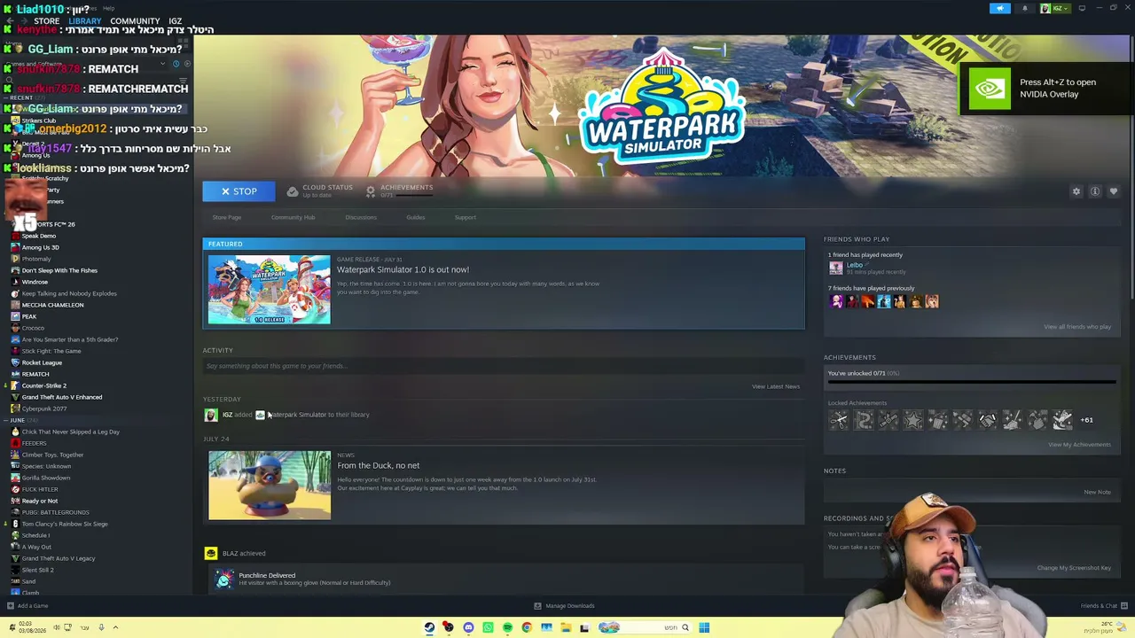Open Spotify from the Windows taskbar
Viewport: 1135px width, 638px height.
[x=507, y=627]
